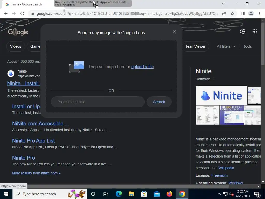The height and width of the screenshot is (199, 265).
Task: Open the 'Use Ninite to install useful software' thumbnail
Action: pyautogui.click(x=232, y=115)
